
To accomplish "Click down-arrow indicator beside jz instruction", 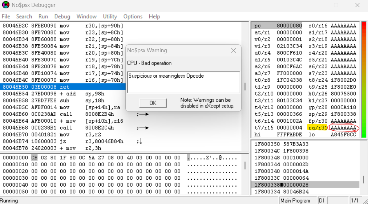I will (140, 141).
